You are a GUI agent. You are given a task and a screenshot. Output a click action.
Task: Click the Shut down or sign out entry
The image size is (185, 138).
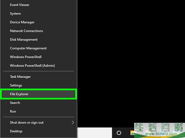(x=27, y=123)
